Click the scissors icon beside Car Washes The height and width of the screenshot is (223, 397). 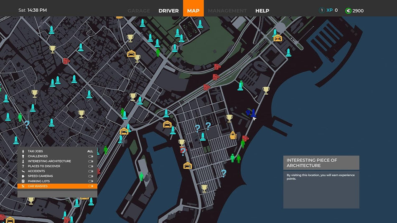pos(23,186)
